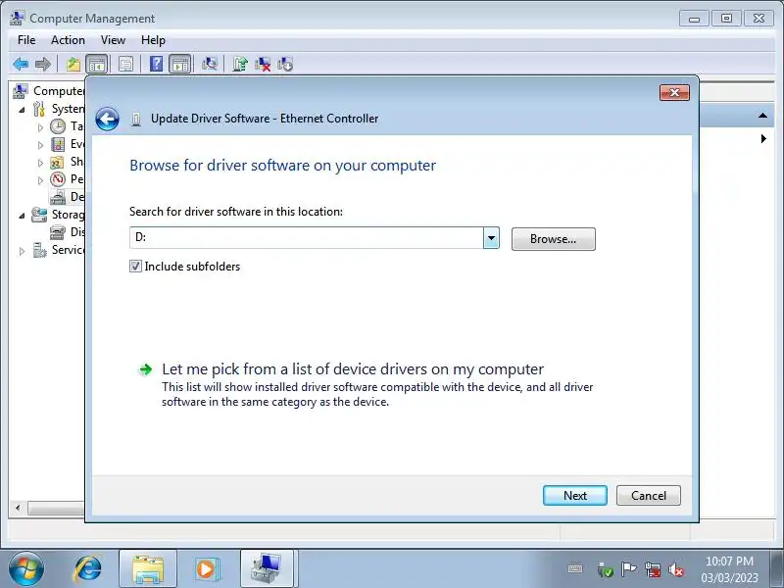Close the Update Driver dialog with red X
784x588 pixels.
674,92
